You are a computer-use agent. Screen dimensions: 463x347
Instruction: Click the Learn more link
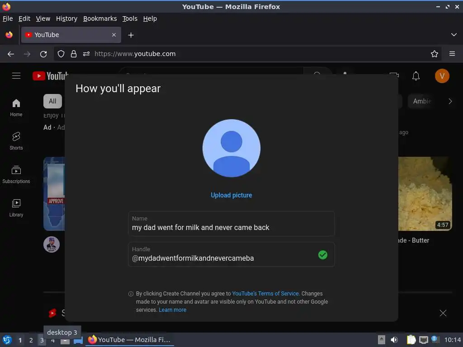172,310
